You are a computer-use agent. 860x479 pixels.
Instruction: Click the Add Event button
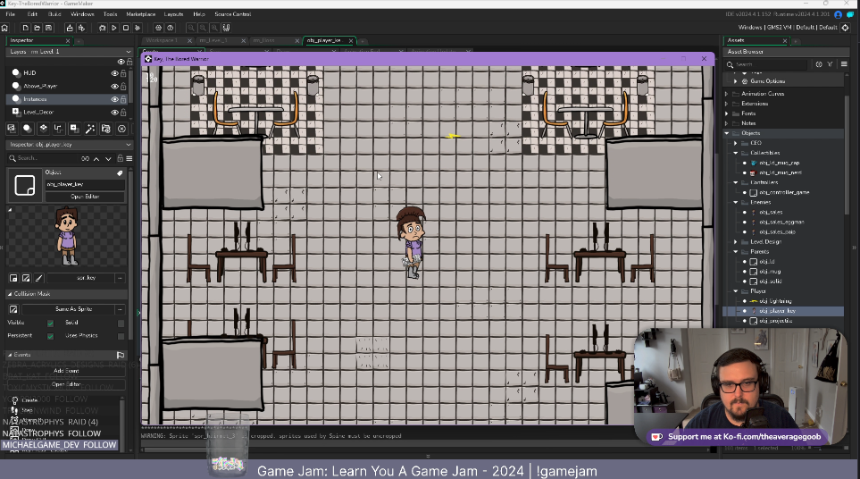point(66,371)
